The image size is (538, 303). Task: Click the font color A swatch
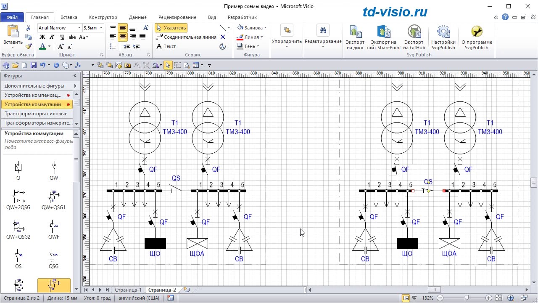[42, 46]
